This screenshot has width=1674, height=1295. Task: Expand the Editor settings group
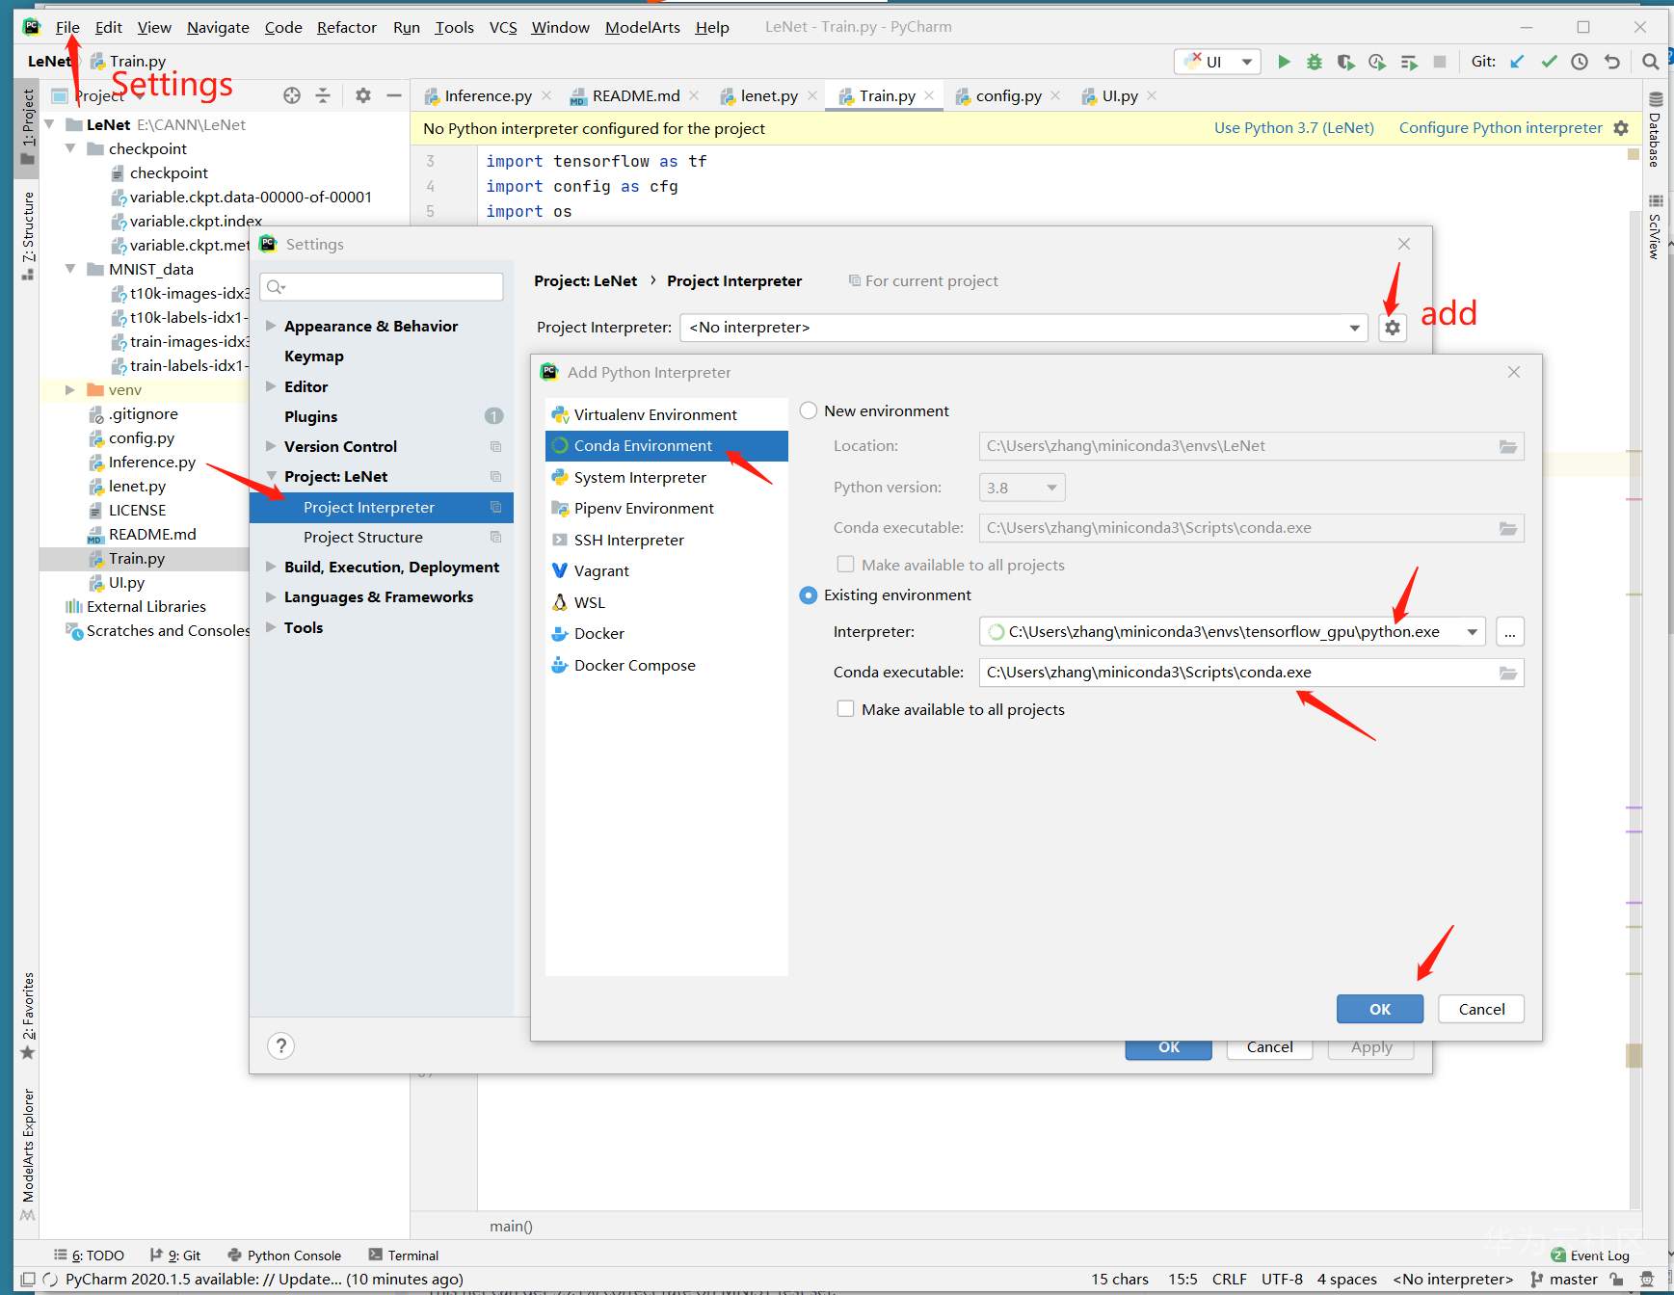click(x=271, y=386)
